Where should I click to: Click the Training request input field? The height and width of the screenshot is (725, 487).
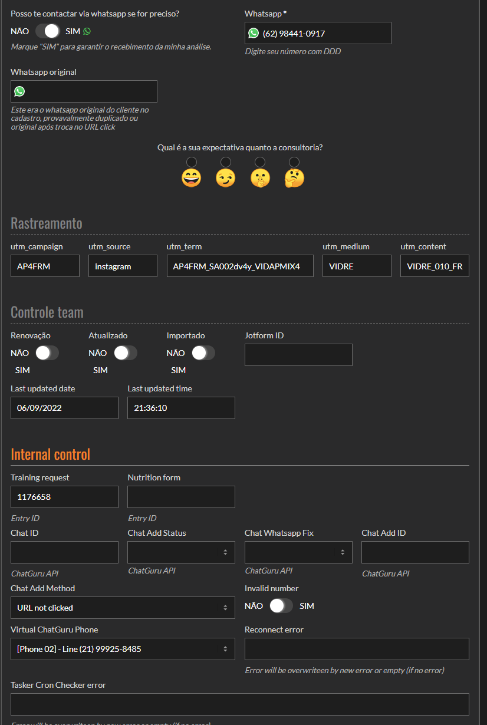(64, 497)
